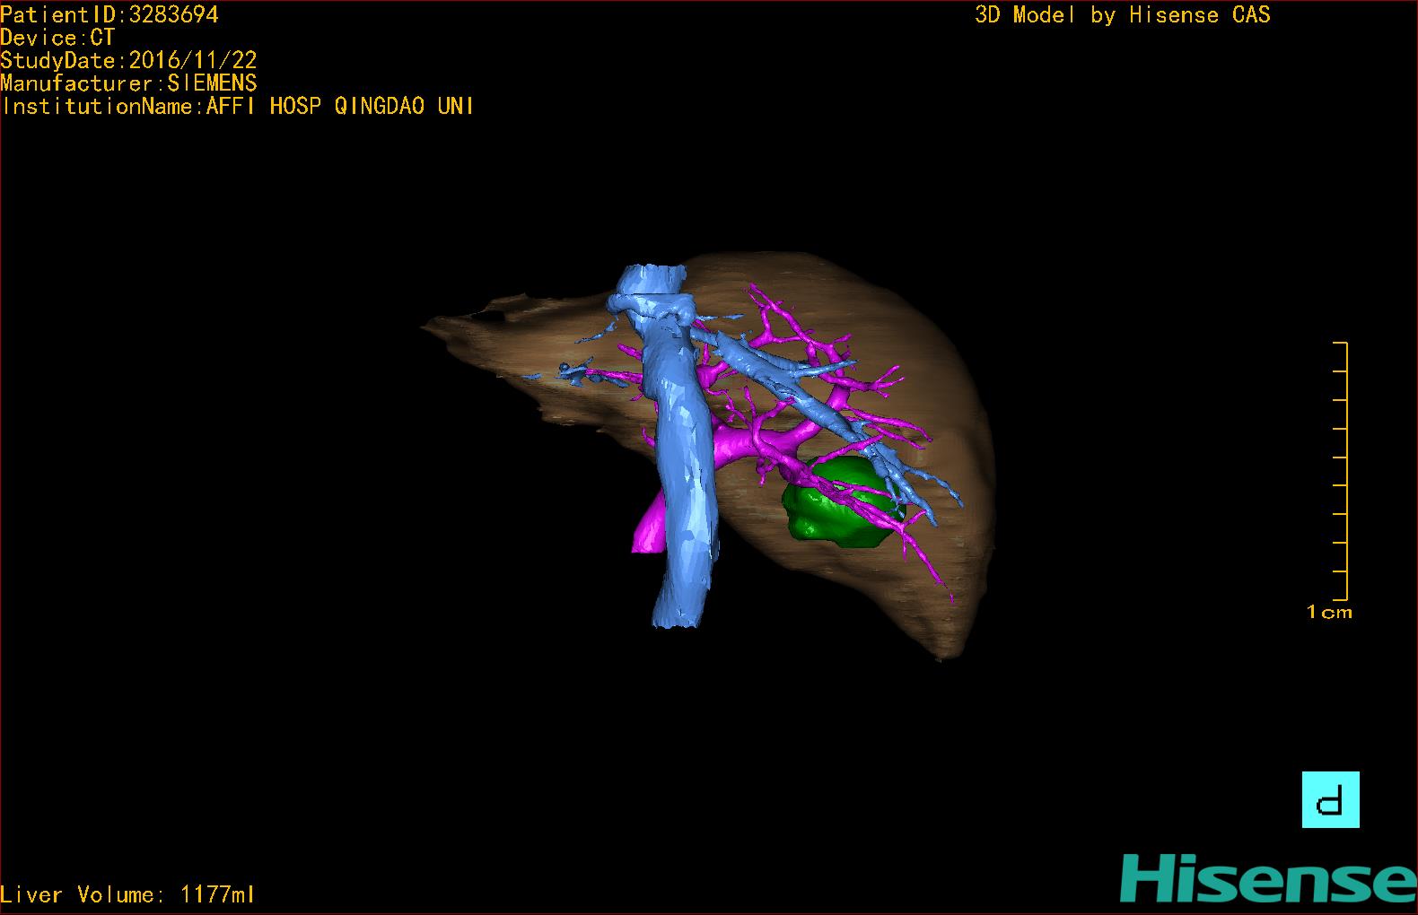Click the yellow scale ruler

1341,471
